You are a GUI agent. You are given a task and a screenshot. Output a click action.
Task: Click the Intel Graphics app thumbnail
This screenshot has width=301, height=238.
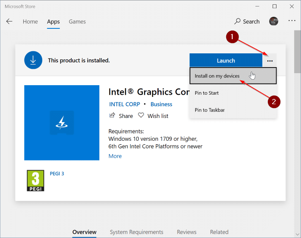62,123
